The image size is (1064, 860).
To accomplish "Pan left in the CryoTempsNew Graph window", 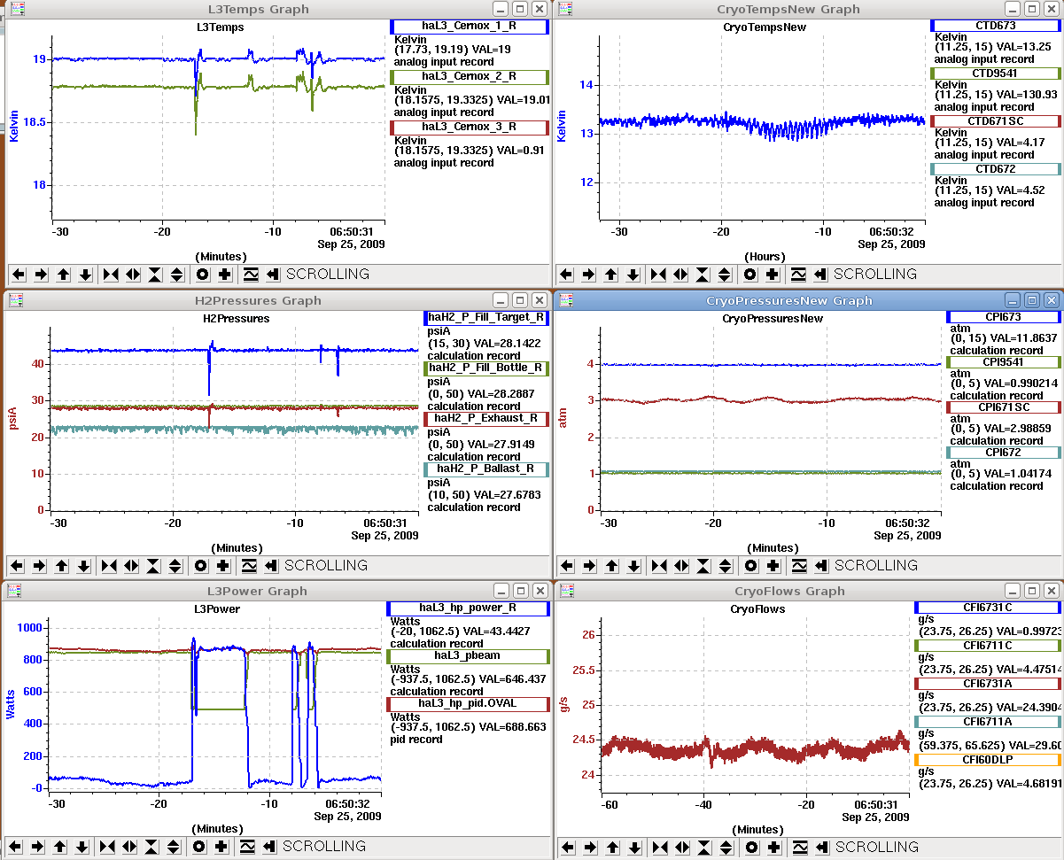I will pyautogui.click(x=567, y=275).
